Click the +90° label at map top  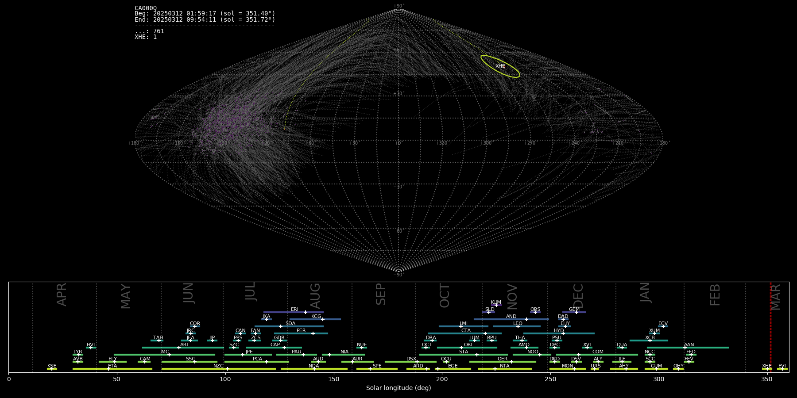[398, 6]
